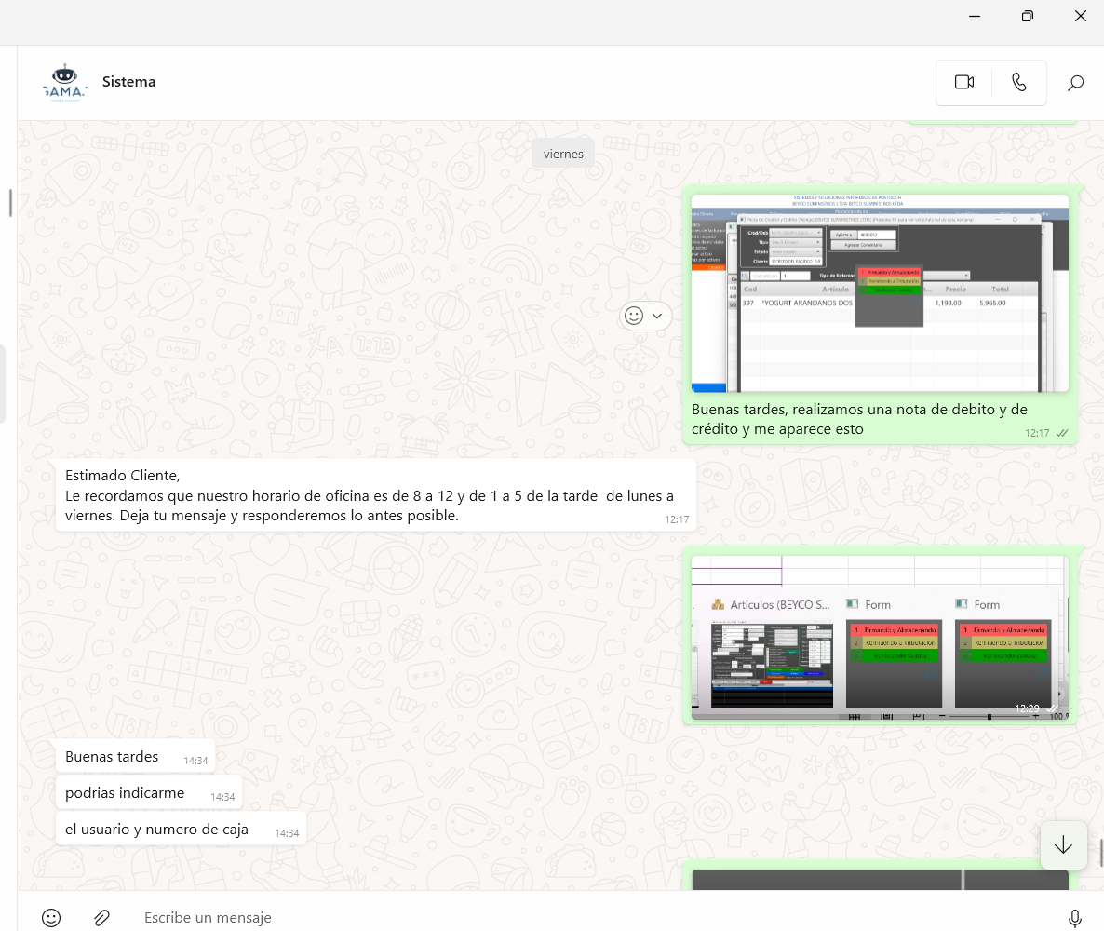Image resolution: width=1104 pixels, height=931 pixels.
Task: Click the scroll to latest message arrow
Action: tap(1063, 845)
